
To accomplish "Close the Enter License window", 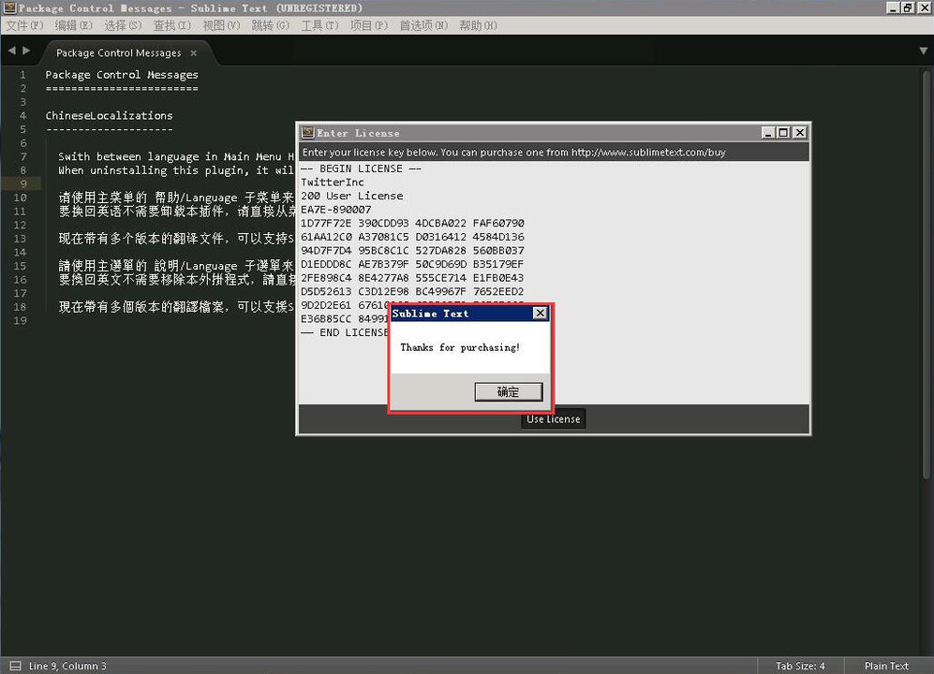I will 800,133.
